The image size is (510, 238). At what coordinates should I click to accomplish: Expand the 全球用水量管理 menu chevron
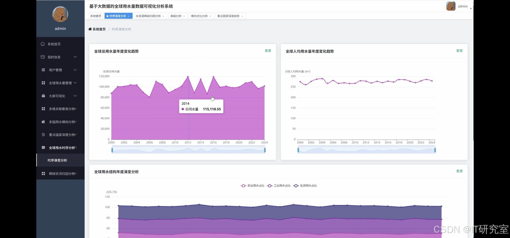click(75, 83)
